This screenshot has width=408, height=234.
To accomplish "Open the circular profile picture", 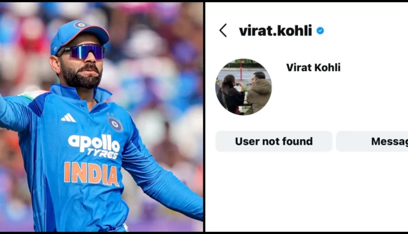I will coord(244,87).
